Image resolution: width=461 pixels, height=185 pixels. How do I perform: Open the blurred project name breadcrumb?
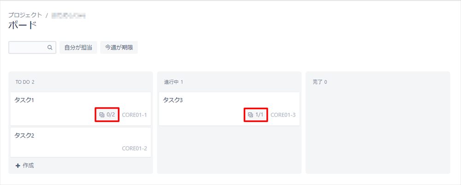point(68,15)
